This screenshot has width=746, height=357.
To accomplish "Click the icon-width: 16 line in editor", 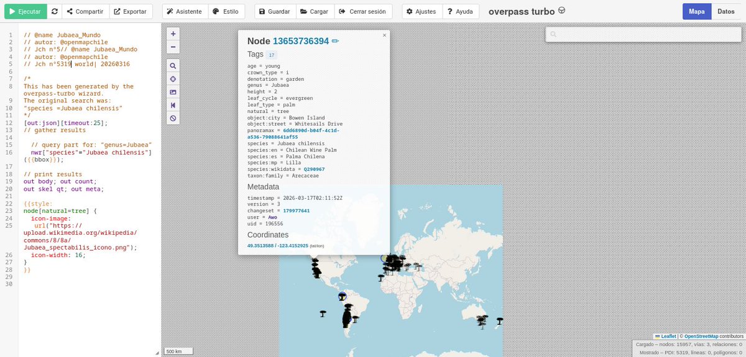I will (x=58, y=255).
